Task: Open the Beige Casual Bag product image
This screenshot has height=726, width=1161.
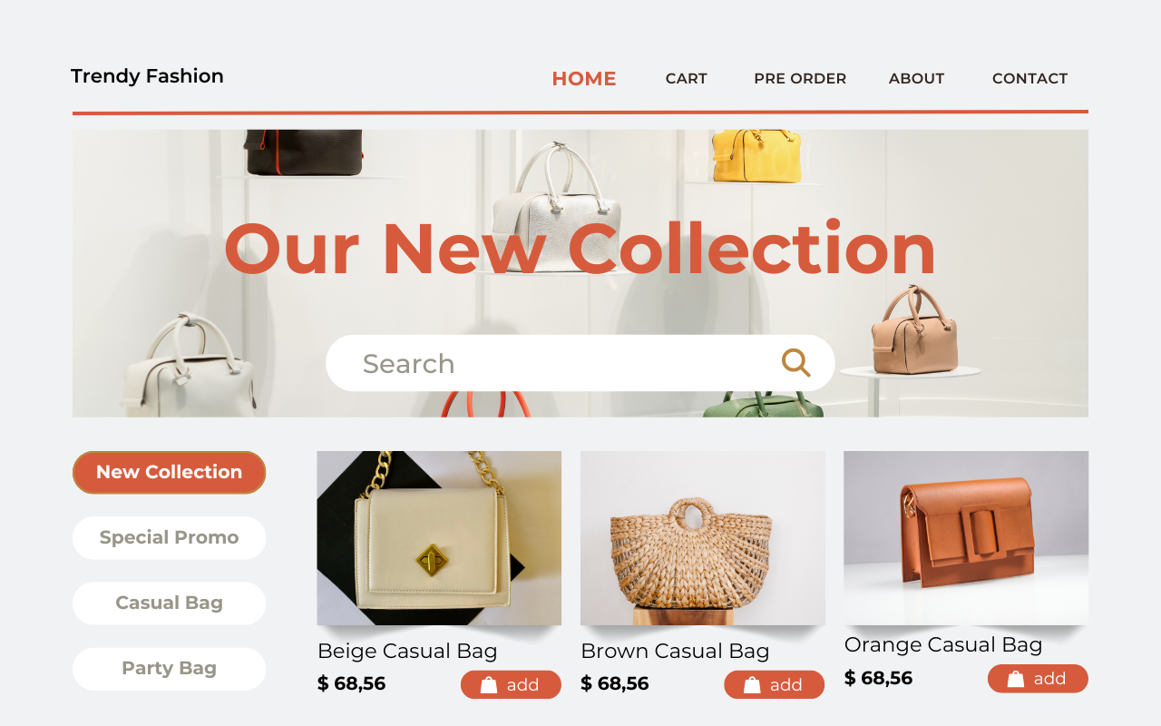Action: (439, 538)
